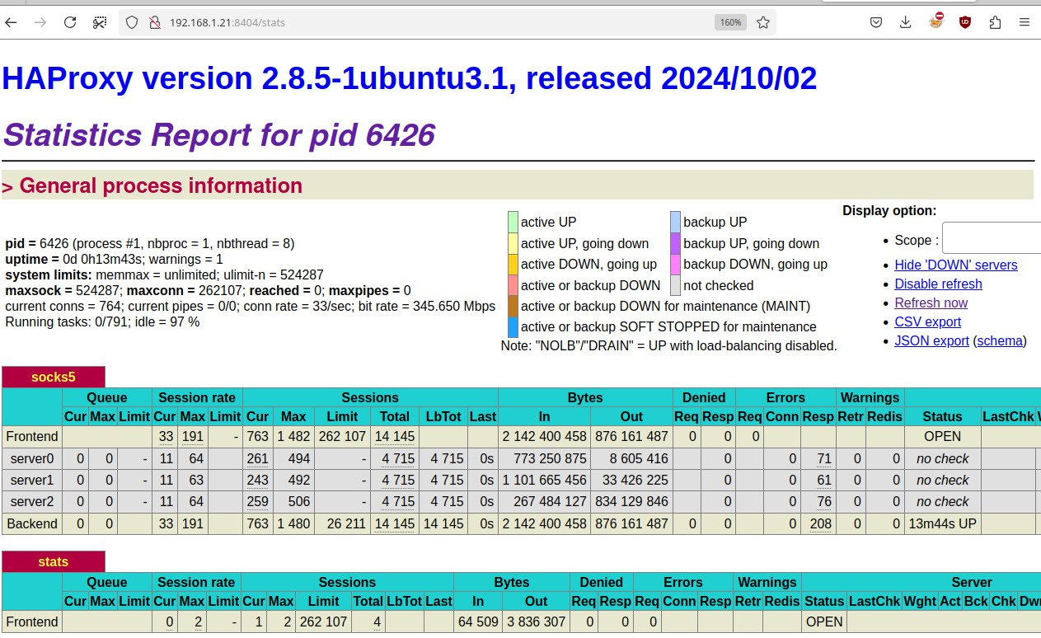Click Refresh now link
Image resolution: width=1041 pixels, height=638 pixels.
[x=931, y=303]
